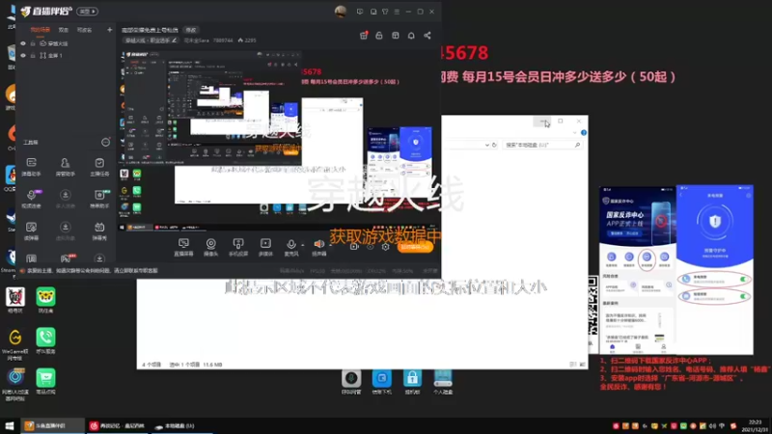Viewport: 772px width, 434px height.
Task: Select the 全屏 1 source row
Action: coord(66,56)
